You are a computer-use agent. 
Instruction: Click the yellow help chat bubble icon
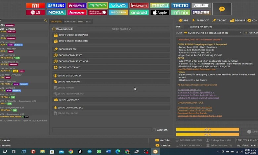[222, 9]
